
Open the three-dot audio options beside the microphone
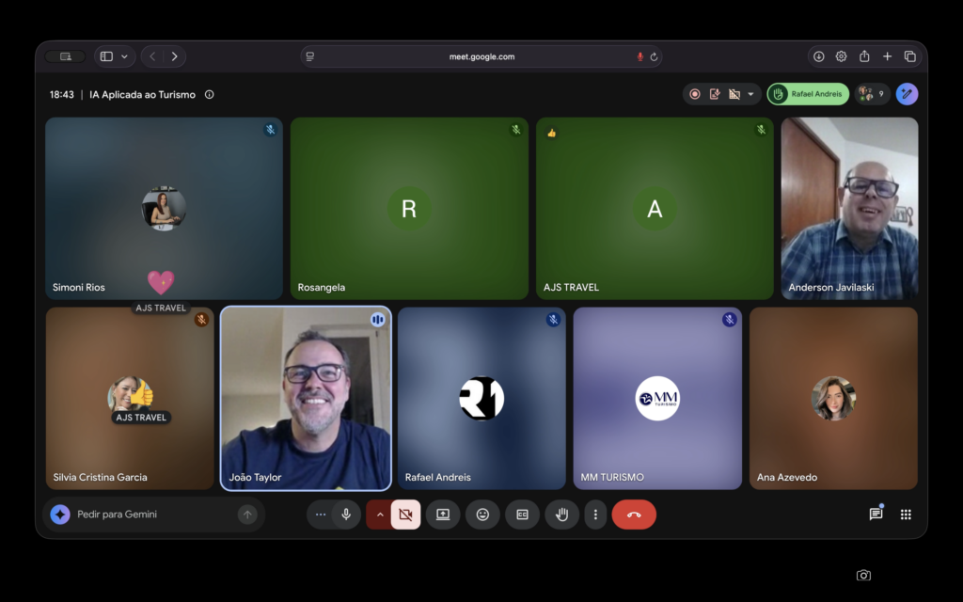(x=321, y=515)
